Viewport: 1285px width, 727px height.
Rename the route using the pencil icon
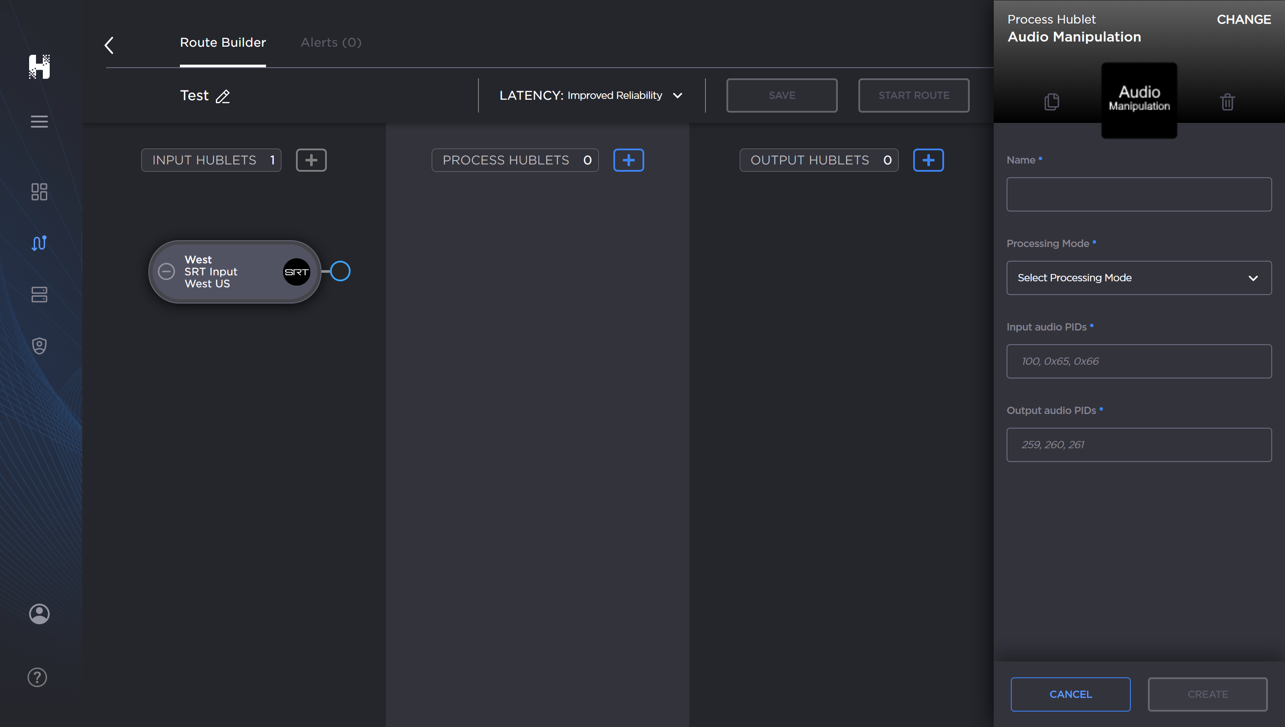223,96
